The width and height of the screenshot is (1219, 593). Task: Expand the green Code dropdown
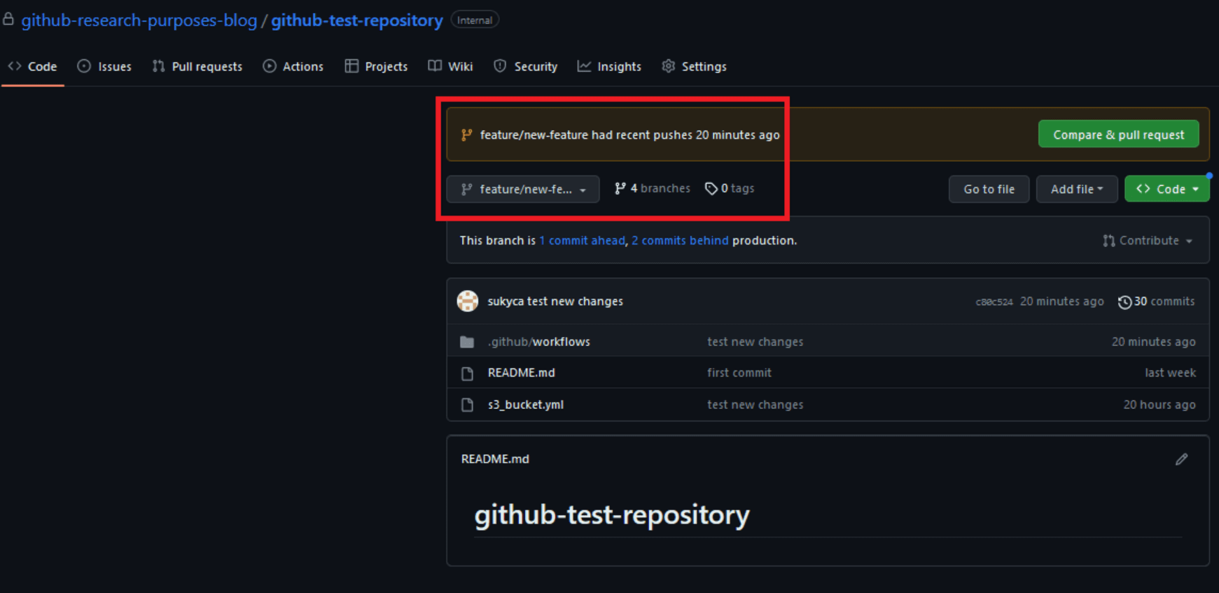tap(1166, 189)
